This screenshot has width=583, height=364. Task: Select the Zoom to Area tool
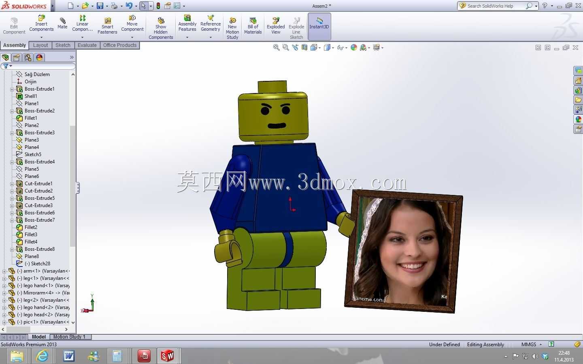tap(286, 47)
